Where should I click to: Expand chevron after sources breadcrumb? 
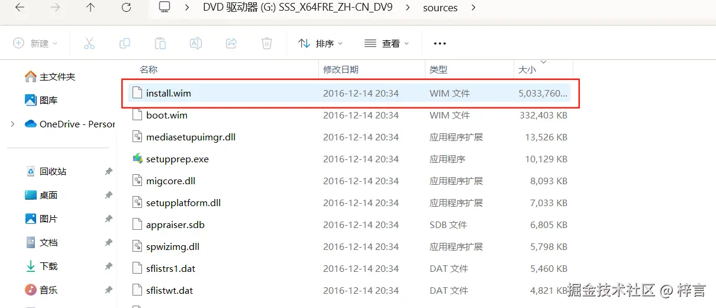coord(473,8)
